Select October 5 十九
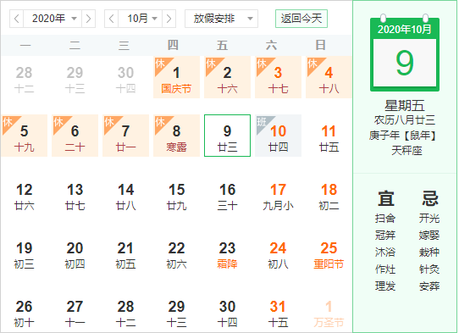This screenshot has height=333, width=459. (25, 136)
